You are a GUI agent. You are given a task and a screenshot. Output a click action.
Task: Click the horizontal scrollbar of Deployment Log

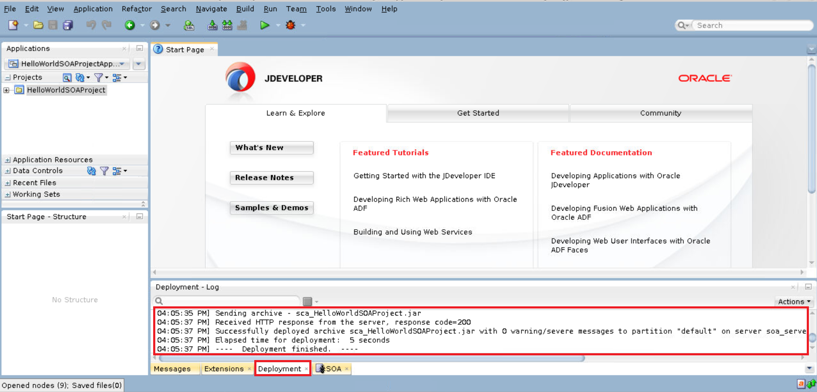371,358
